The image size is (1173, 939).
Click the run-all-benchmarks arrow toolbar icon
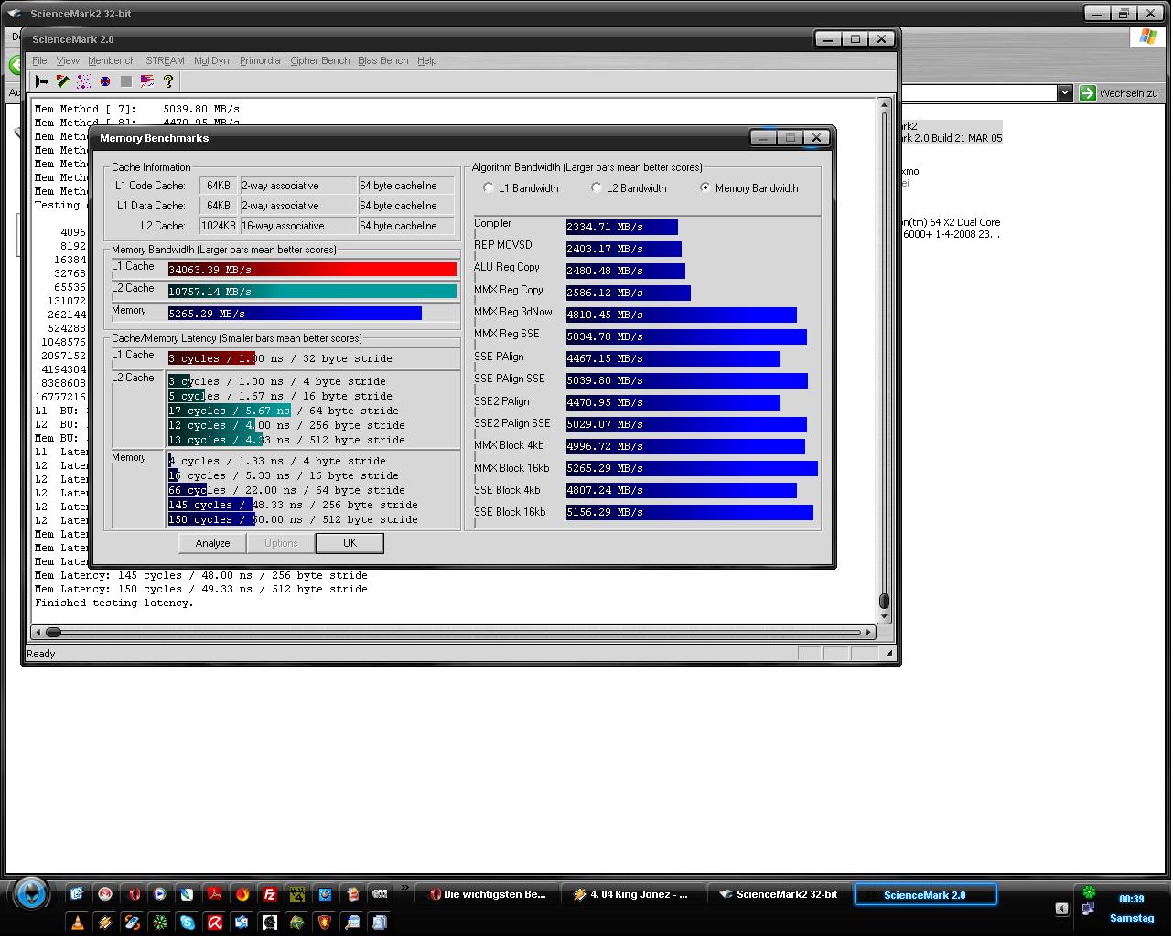tap(41, 81)
